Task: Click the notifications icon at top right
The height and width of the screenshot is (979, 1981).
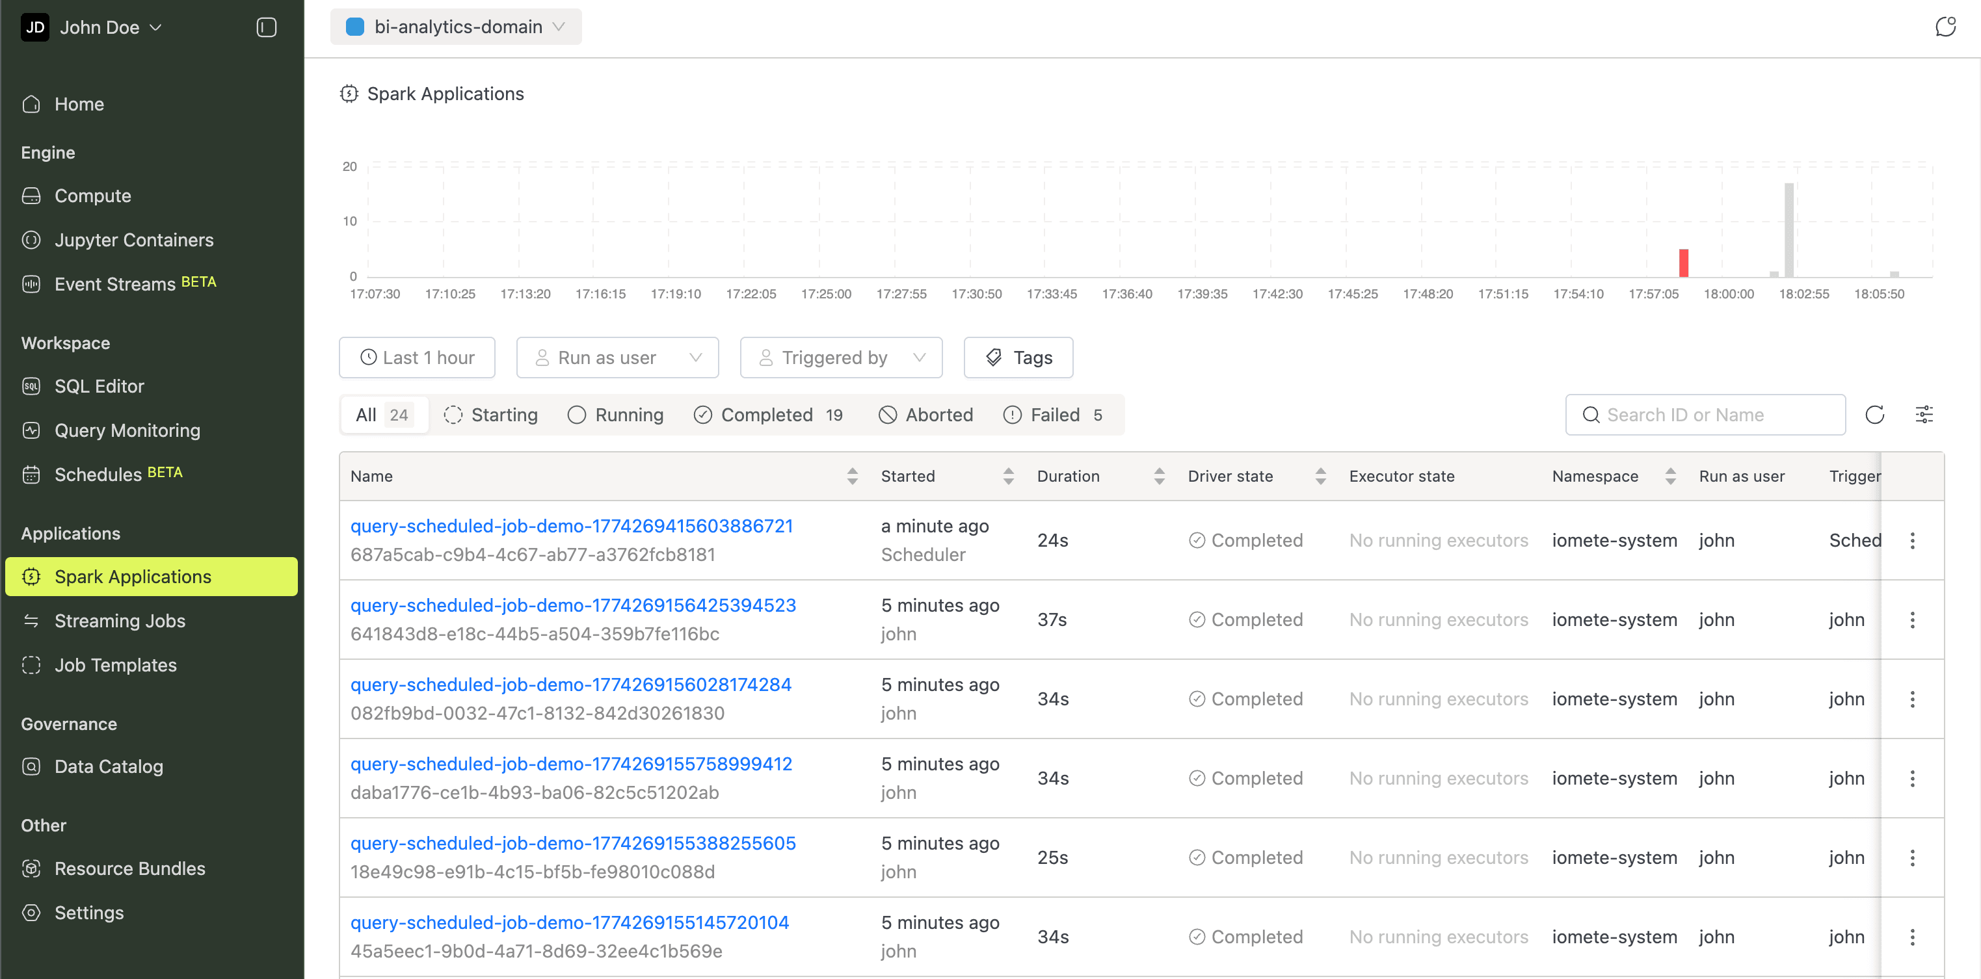Action: [1947, 26]
